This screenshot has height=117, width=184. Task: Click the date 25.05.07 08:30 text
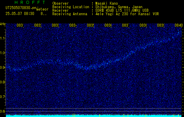pyautogui.click(x=20, y=14)
